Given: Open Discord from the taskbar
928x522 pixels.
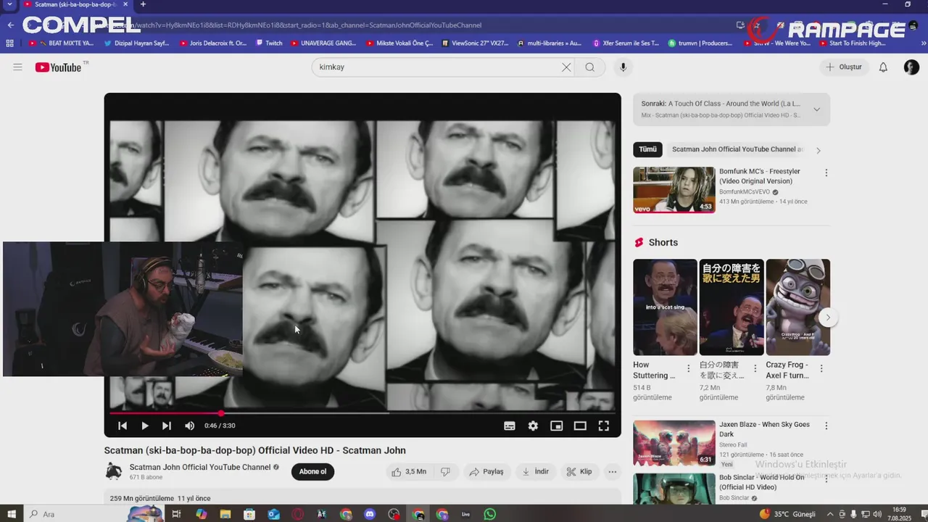Looking at the screenshot, I should 370,514.
